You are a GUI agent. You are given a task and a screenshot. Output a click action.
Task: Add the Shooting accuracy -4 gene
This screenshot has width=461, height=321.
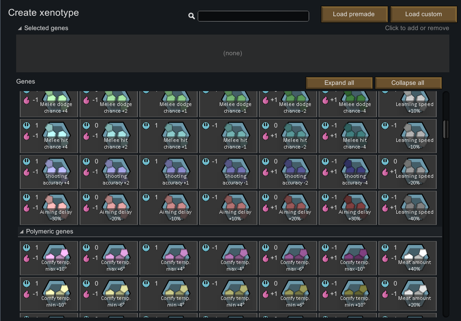348,172
